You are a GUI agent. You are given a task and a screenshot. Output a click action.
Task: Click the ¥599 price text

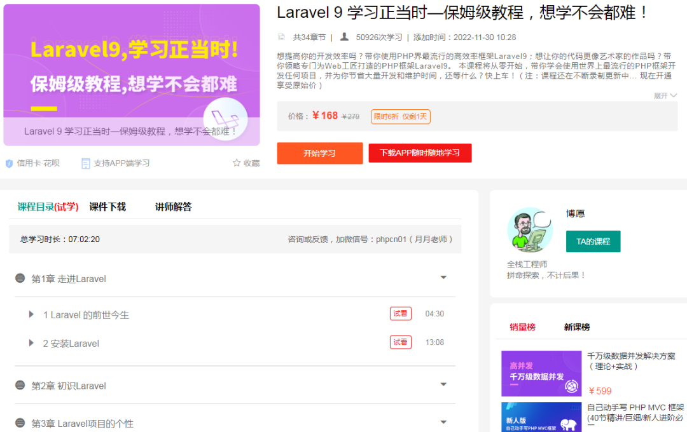600,391
